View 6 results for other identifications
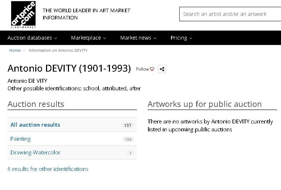The image size is (281, 190). click(48, 169)
